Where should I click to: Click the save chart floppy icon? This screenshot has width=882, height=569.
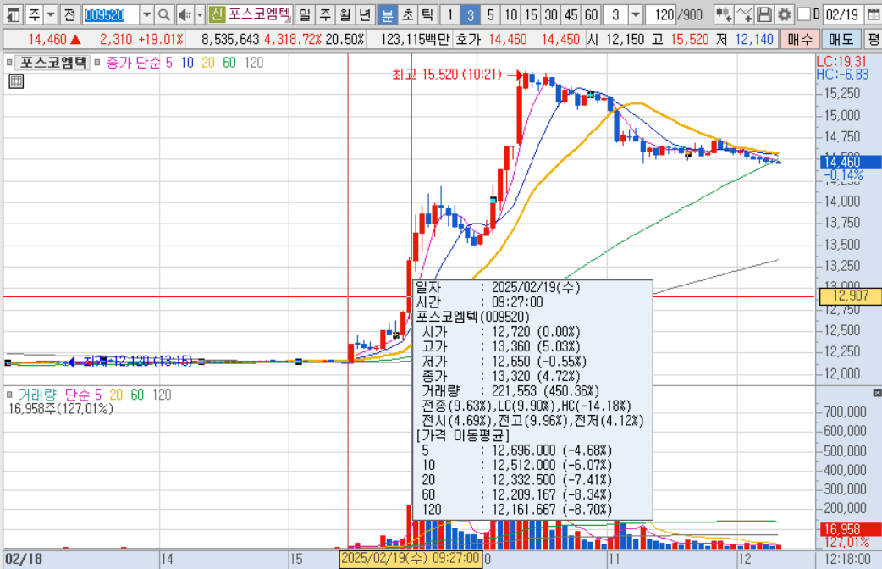click(763, 14)
